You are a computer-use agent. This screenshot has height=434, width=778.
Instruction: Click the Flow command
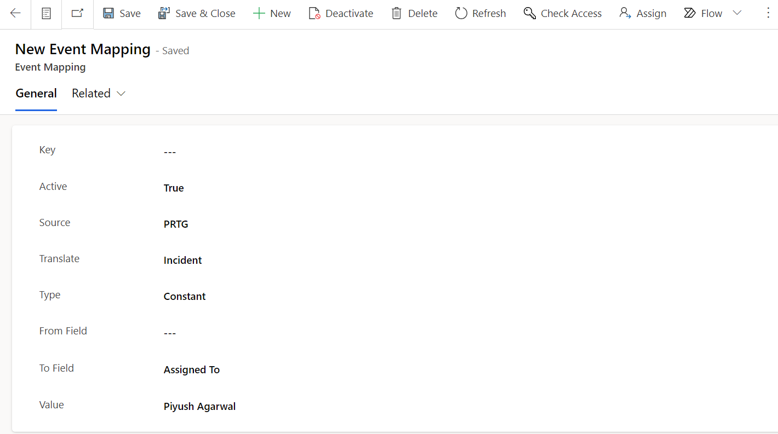coord(703,14)
